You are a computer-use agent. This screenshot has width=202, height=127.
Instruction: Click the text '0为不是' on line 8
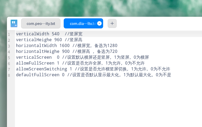click(163, 75)
